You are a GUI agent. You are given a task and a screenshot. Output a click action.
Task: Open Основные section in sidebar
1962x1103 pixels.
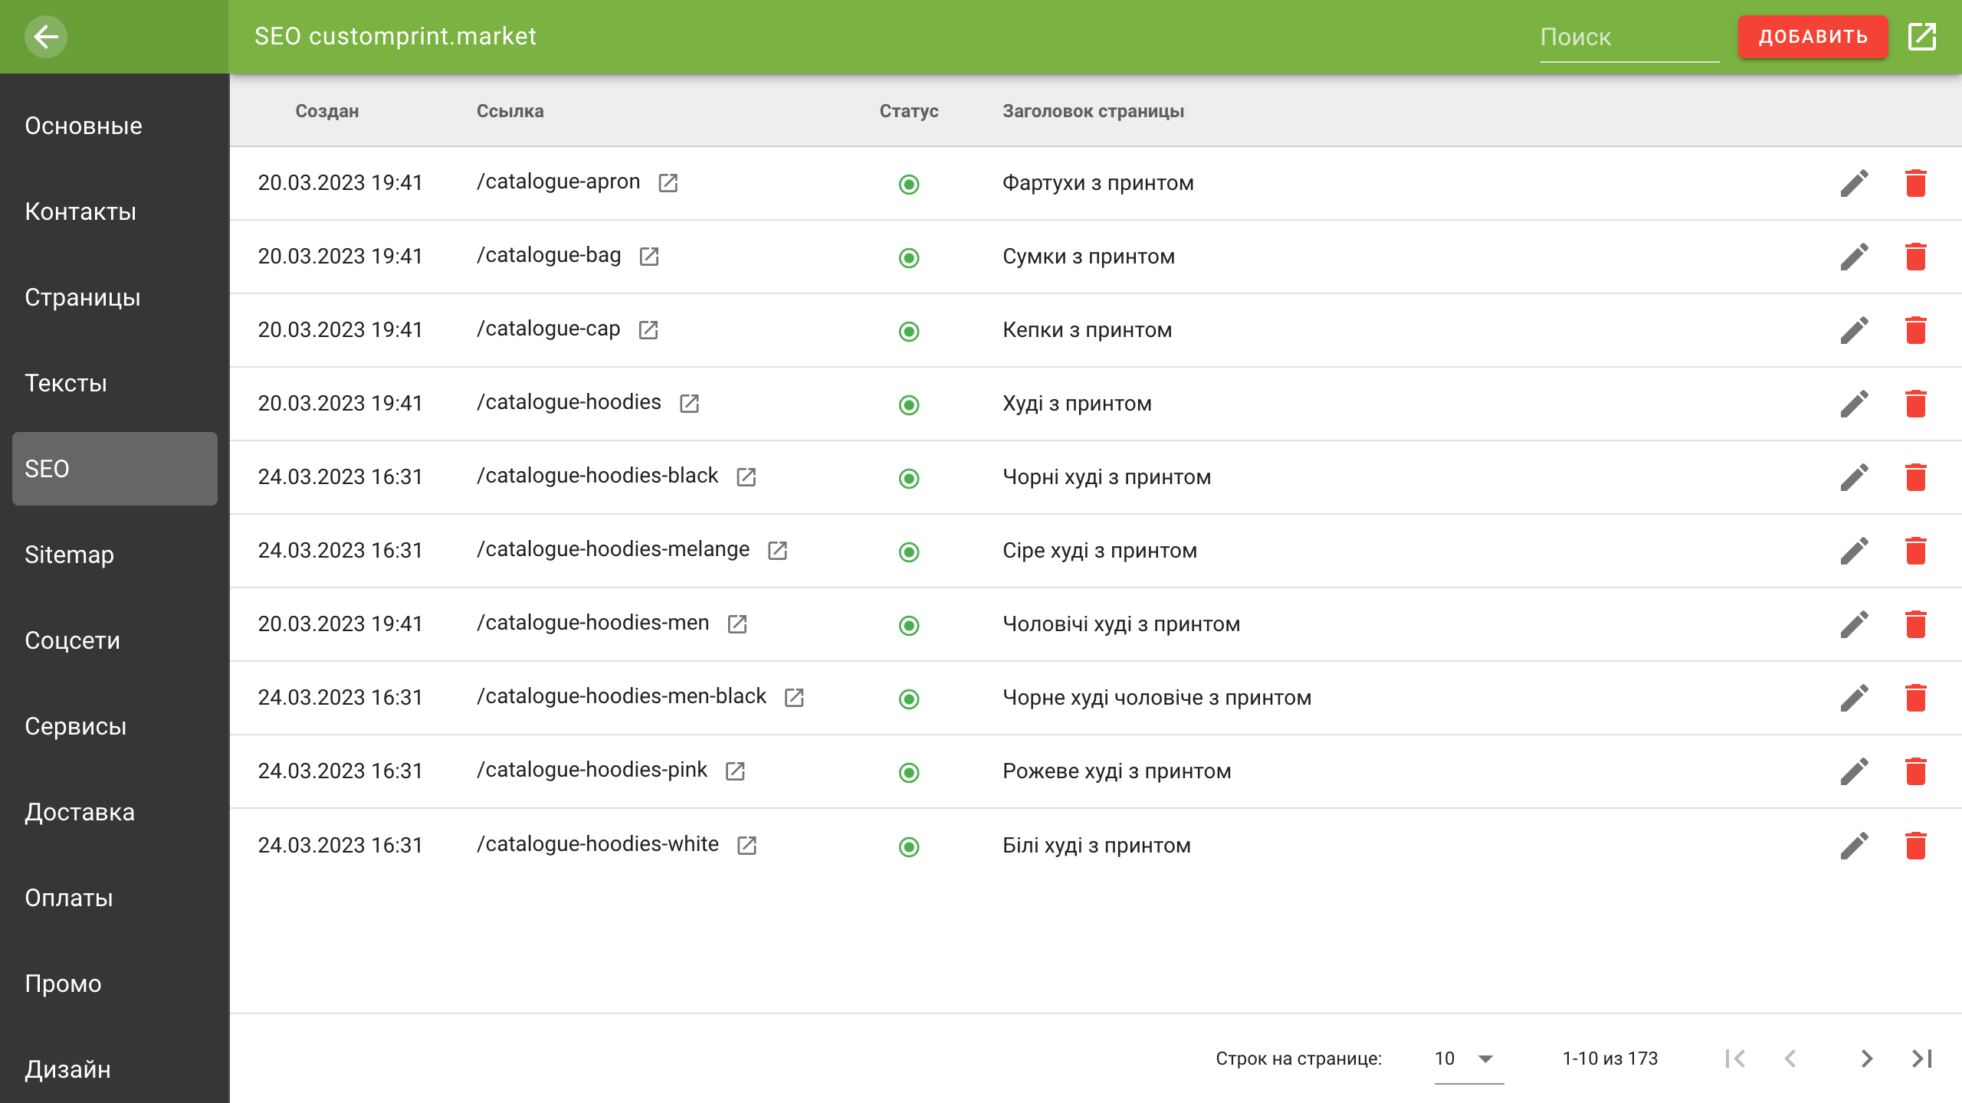(115, 126)
